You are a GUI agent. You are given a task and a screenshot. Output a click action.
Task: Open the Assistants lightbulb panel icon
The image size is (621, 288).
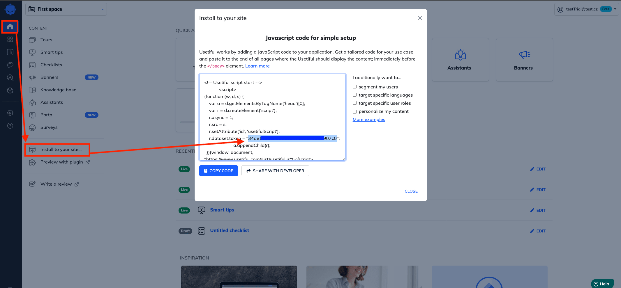tap(460, 55)
